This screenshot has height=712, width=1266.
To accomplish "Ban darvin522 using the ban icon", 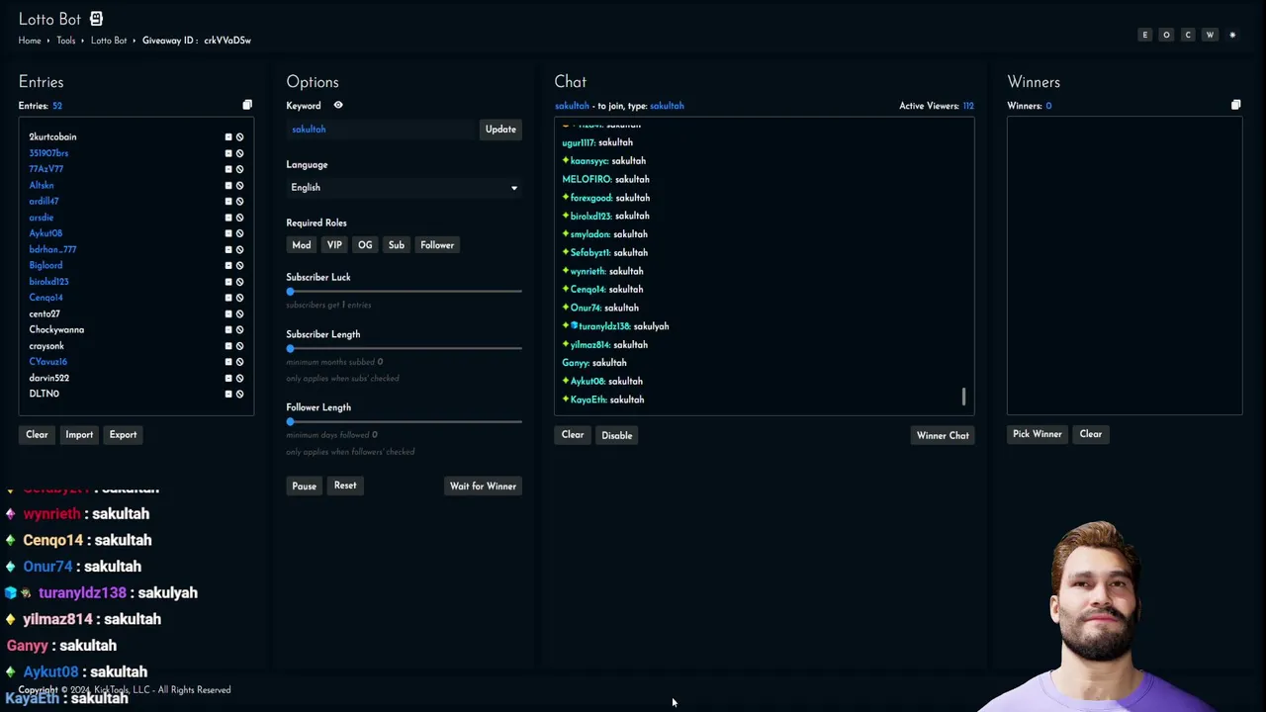I will tap(239, 378).
